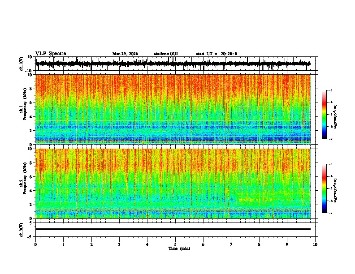Screen dimensions: 355x274
Task: Click the "4" tick on the time axis
Action: [x=147, y=244]
